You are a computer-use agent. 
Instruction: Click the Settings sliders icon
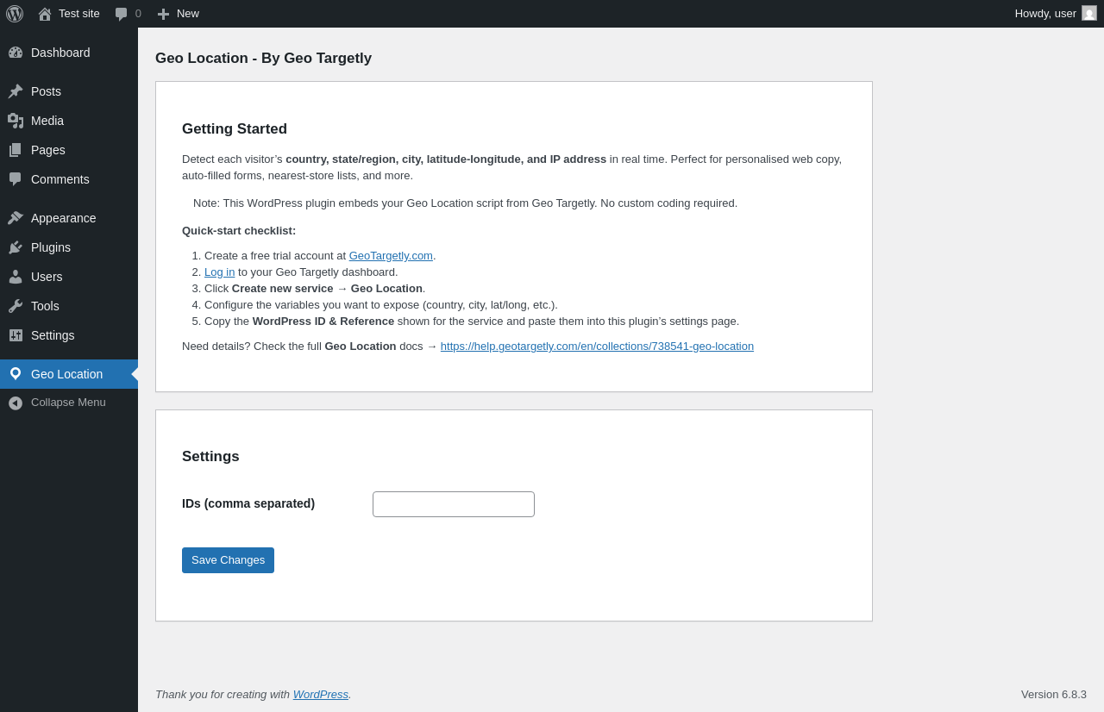pos(16,335)
